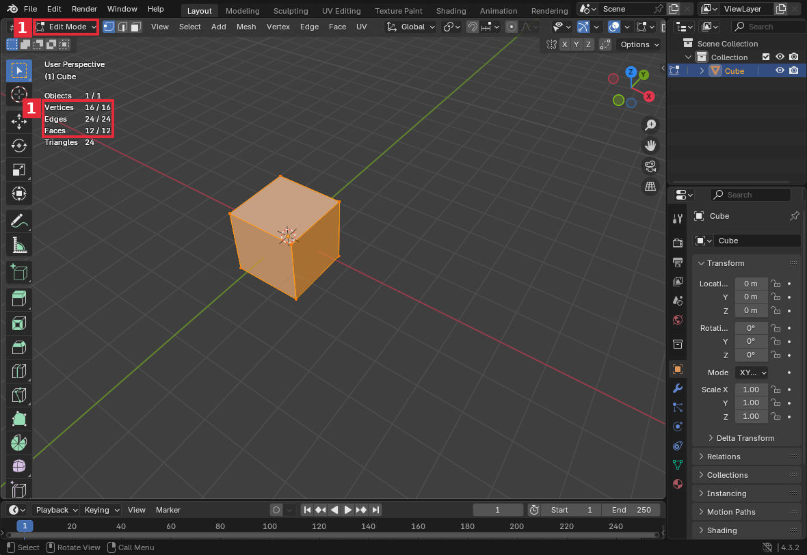
Task: Open the Options dropdown
Action: point(639,44)
